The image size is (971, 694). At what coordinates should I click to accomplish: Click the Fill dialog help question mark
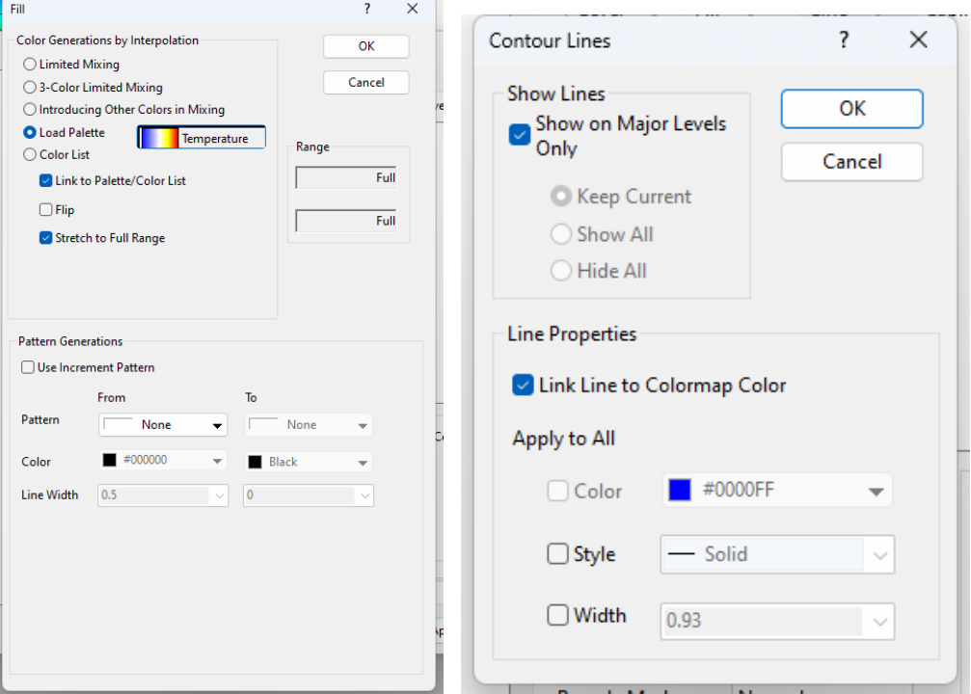pos(366,9)
